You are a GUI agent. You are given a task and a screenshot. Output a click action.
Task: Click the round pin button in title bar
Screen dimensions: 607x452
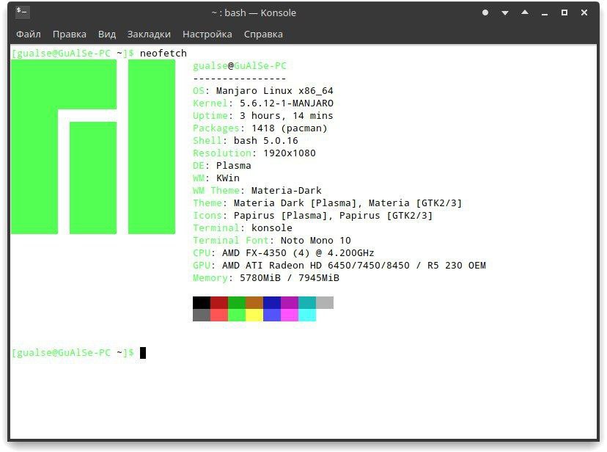pos(485,12)
